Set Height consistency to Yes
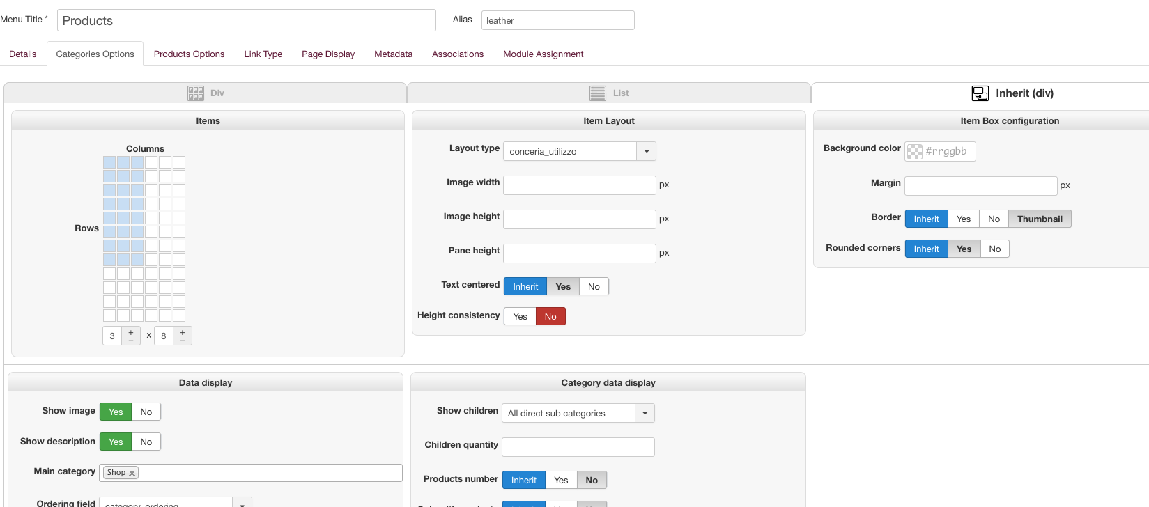This screenshot has width=1149, height=507. coord(520,317)
